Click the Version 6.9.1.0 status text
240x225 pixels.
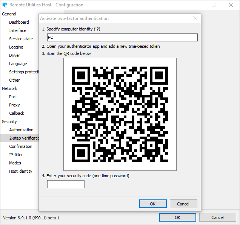click(31, 218)
